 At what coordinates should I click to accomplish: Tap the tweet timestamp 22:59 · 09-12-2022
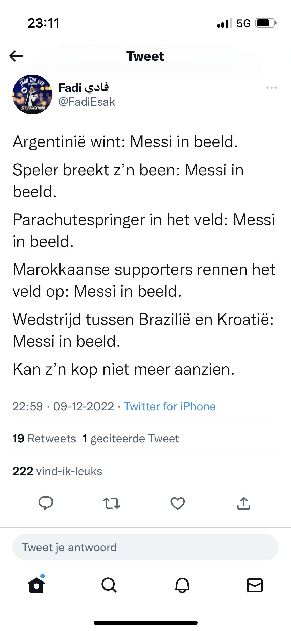pyautogui.click(x=63, y=406)
